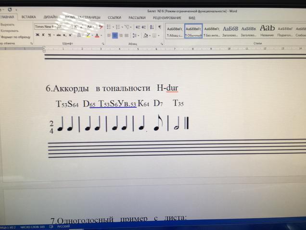Open highlight color dropdown arrow
306x230 pixels.
tap(92, 36)
